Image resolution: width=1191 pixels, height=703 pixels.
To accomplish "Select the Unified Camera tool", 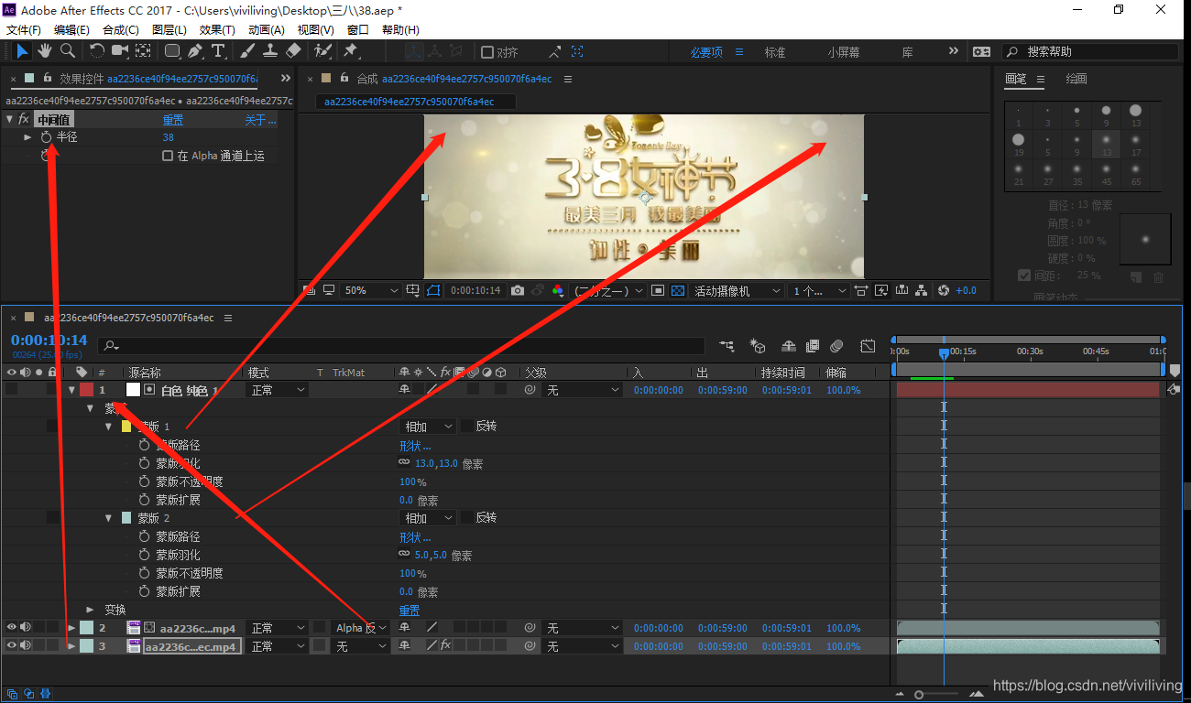I will [120, 51].
